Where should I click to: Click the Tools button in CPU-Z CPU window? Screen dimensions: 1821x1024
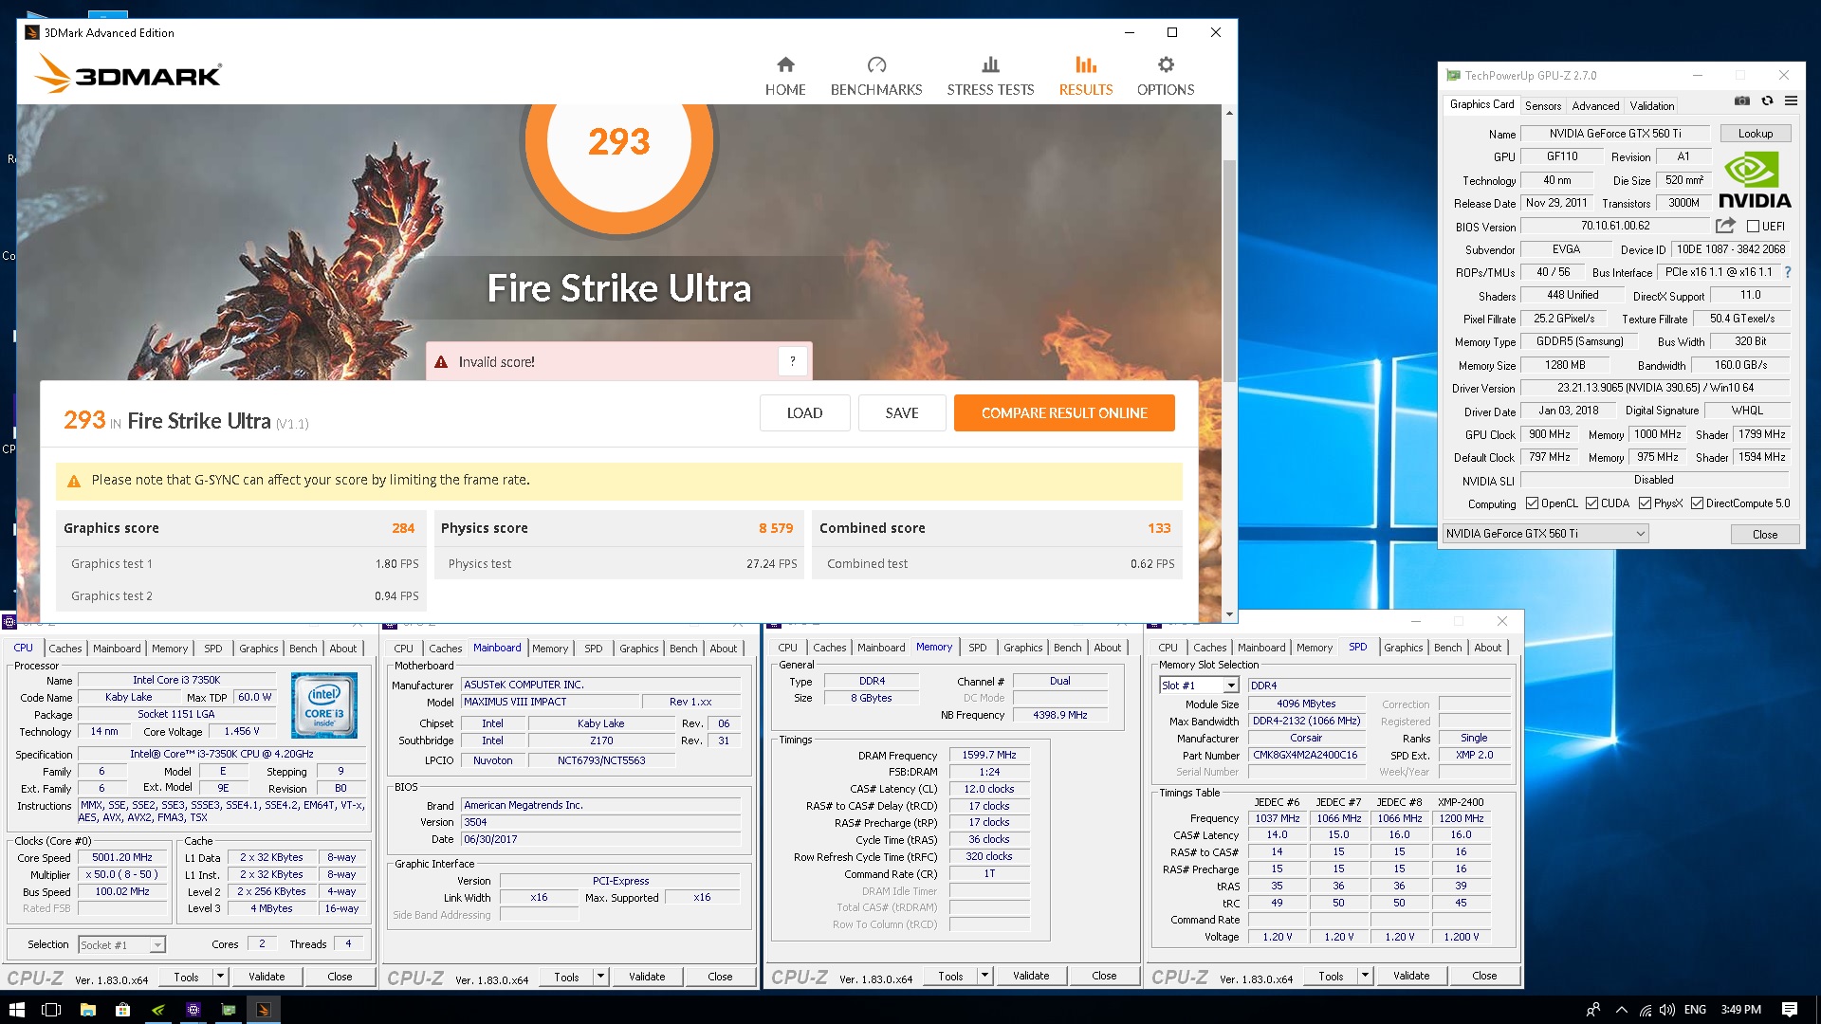click(x=186, y=976)
